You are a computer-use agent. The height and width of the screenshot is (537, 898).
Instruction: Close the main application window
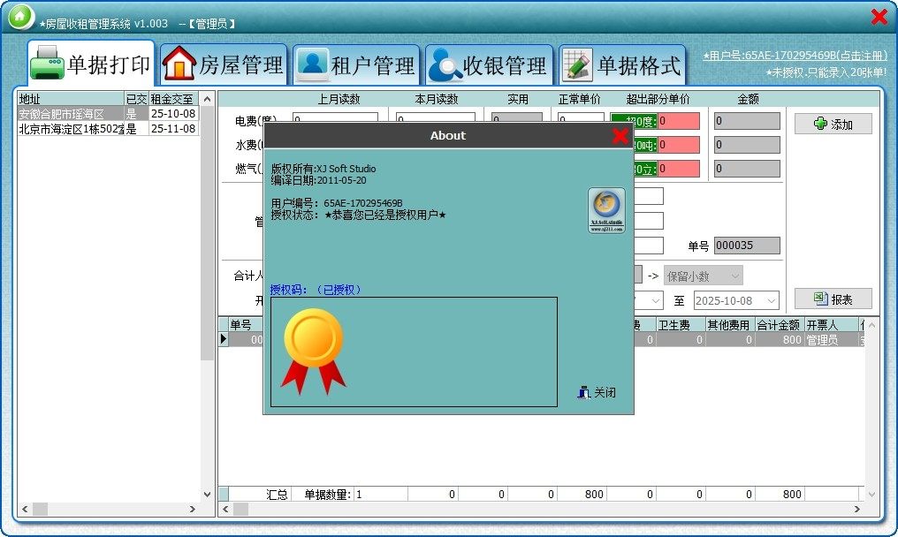pos(879,17)
